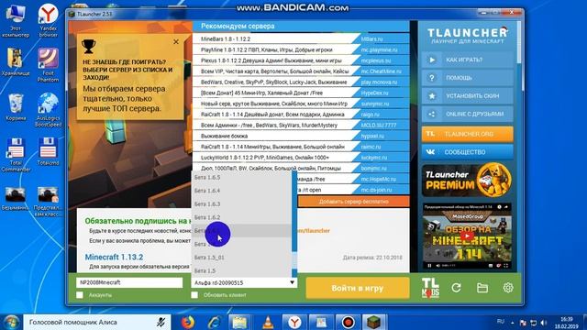Click Online с друзьями sidebar button

click(x=467, y=114)
